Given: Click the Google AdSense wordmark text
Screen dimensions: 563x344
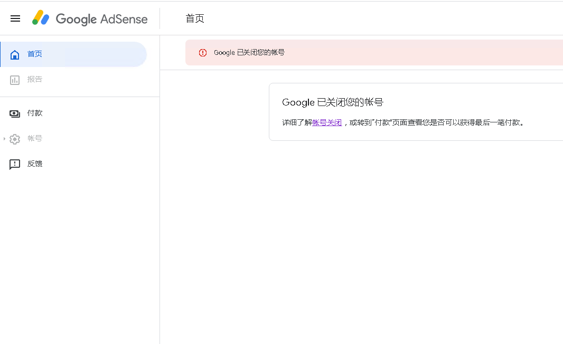Looking at the screenshot, I should point(101,19).
